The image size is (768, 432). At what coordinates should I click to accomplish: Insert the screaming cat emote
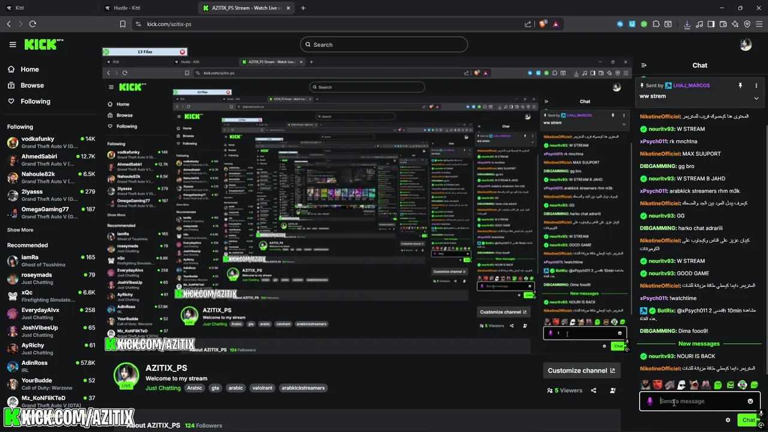(x=694, y=385)
